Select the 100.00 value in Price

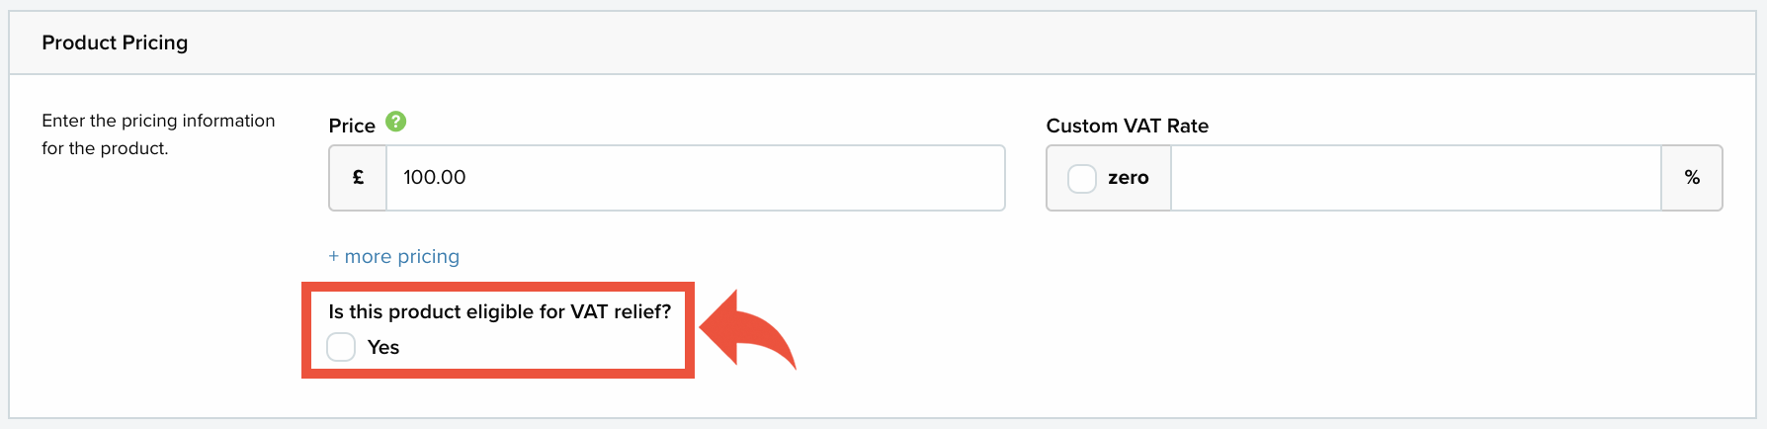point(435,178)
